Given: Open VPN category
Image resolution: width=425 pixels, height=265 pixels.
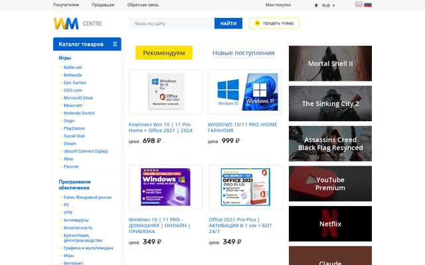Looking at the screenshot, I should click(68, 212).
